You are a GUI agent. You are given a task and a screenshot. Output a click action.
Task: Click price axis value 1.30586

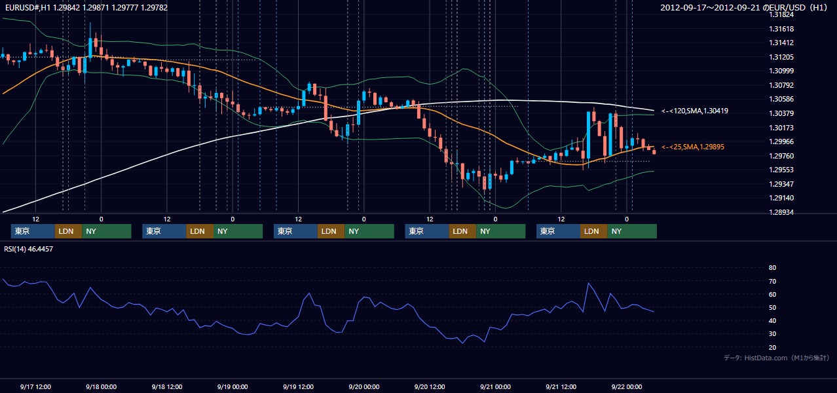[782, 99]
